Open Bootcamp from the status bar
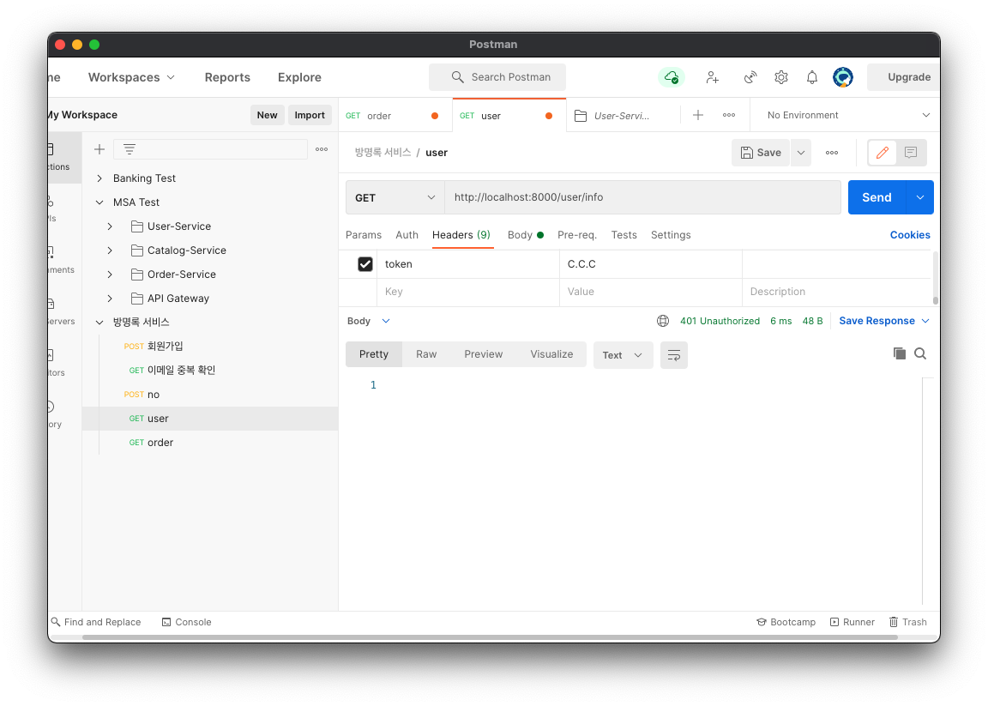Viewport: 988px width, 706px height. click(x=786, y=622)
